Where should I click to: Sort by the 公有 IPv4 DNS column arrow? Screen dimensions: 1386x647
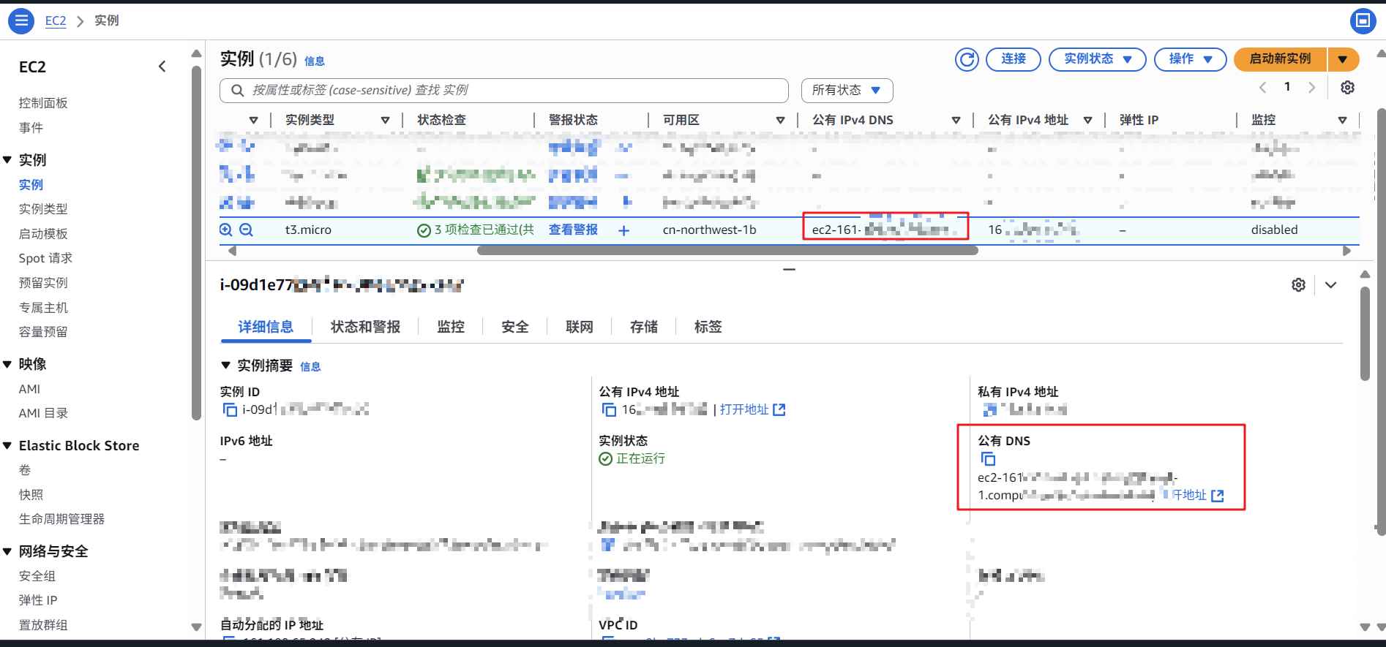coord(956,121)
